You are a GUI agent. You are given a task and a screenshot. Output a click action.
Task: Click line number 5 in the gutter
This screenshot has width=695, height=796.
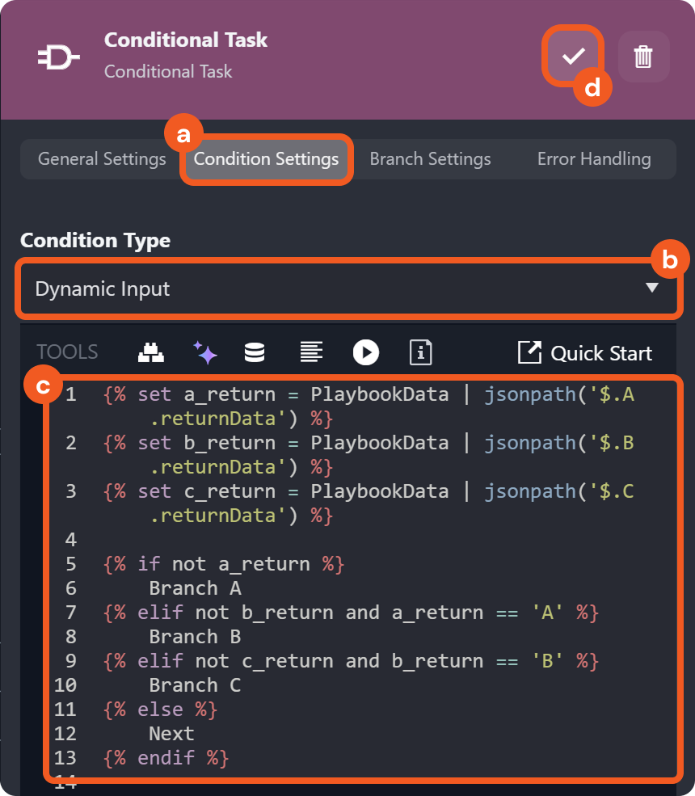pos(71,564)
